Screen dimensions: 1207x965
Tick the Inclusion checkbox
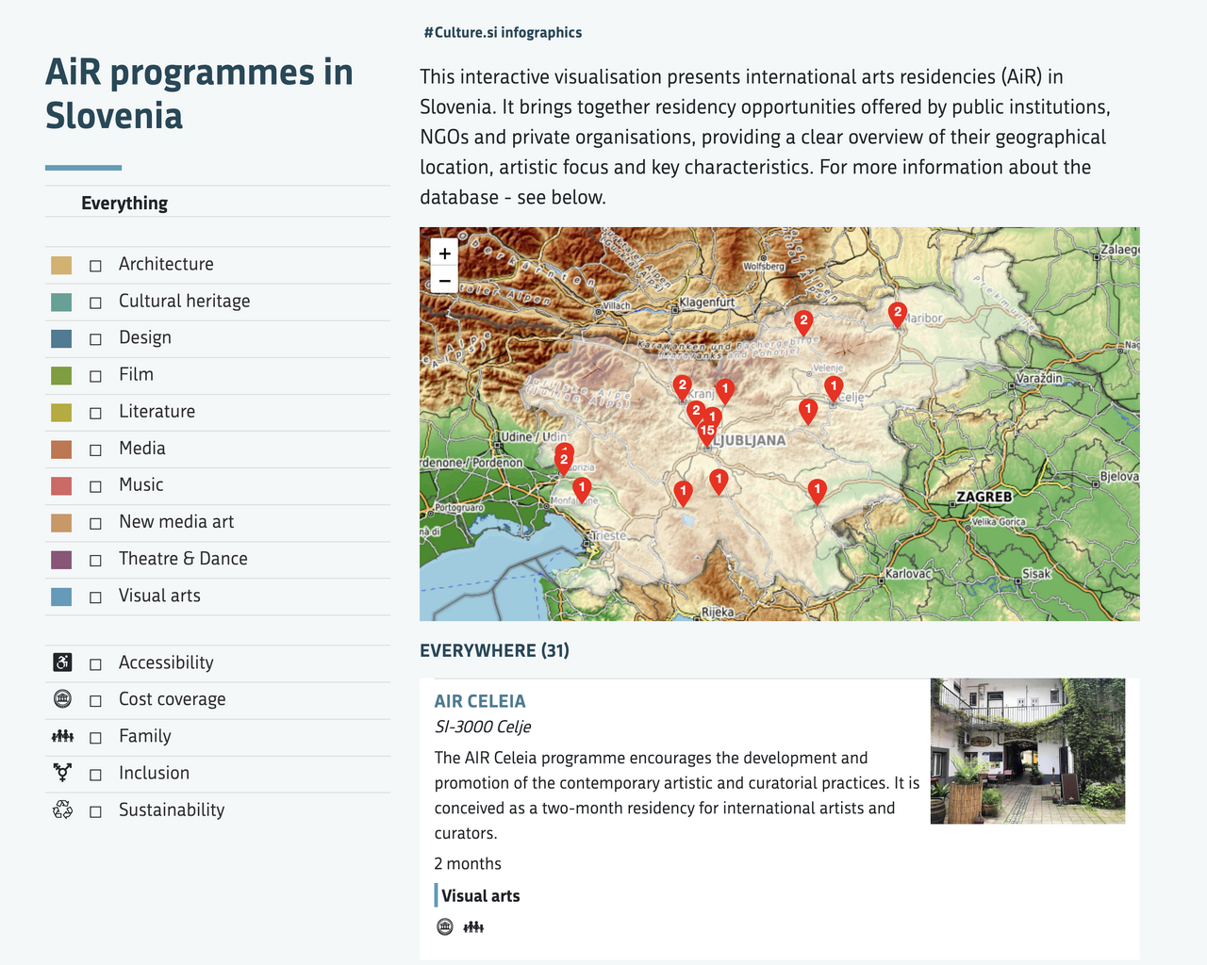click(95, 775)
